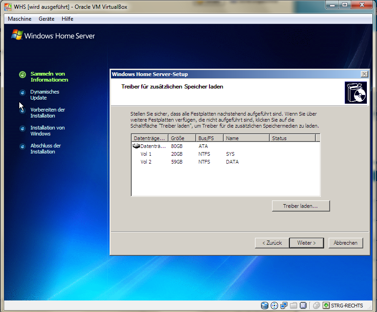The height and width of the screenshot is (312, 377).
Task: Click the host key green arrow icon
Action: tap(326, 306)
